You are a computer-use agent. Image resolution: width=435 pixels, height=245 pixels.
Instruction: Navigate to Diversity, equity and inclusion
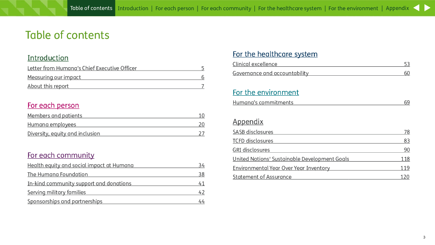pos(64,134)
